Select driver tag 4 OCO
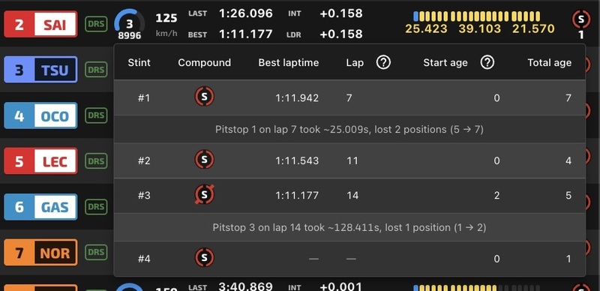Image resolution: width=600 pixels, height=291 pixels. click(x=40, y=115)
